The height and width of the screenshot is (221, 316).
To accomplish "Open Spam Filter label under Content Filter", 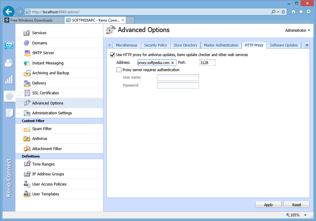I will pyautogui.click(x=42, y=129).
